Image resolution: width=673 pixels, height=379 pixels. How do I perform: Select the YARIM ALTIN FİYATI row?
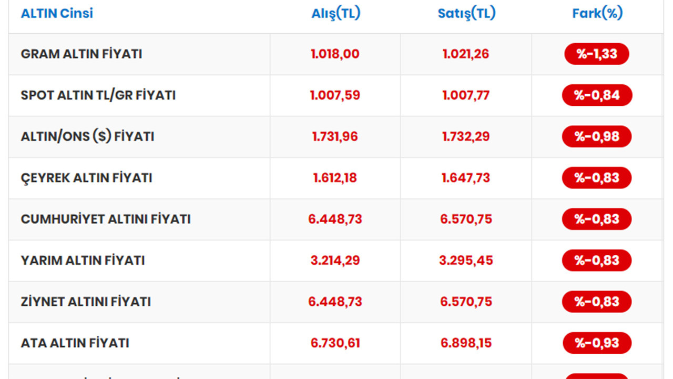335,261
